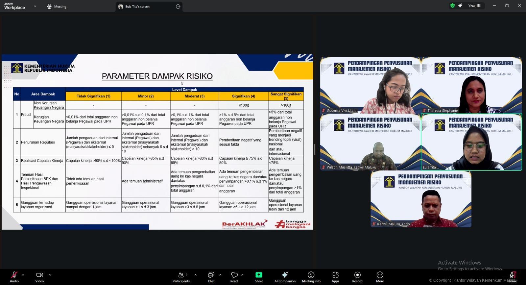The height and width of the screenshot is (285, 526).
Task: Open the View layout button
Action: [x=474, y=6]
